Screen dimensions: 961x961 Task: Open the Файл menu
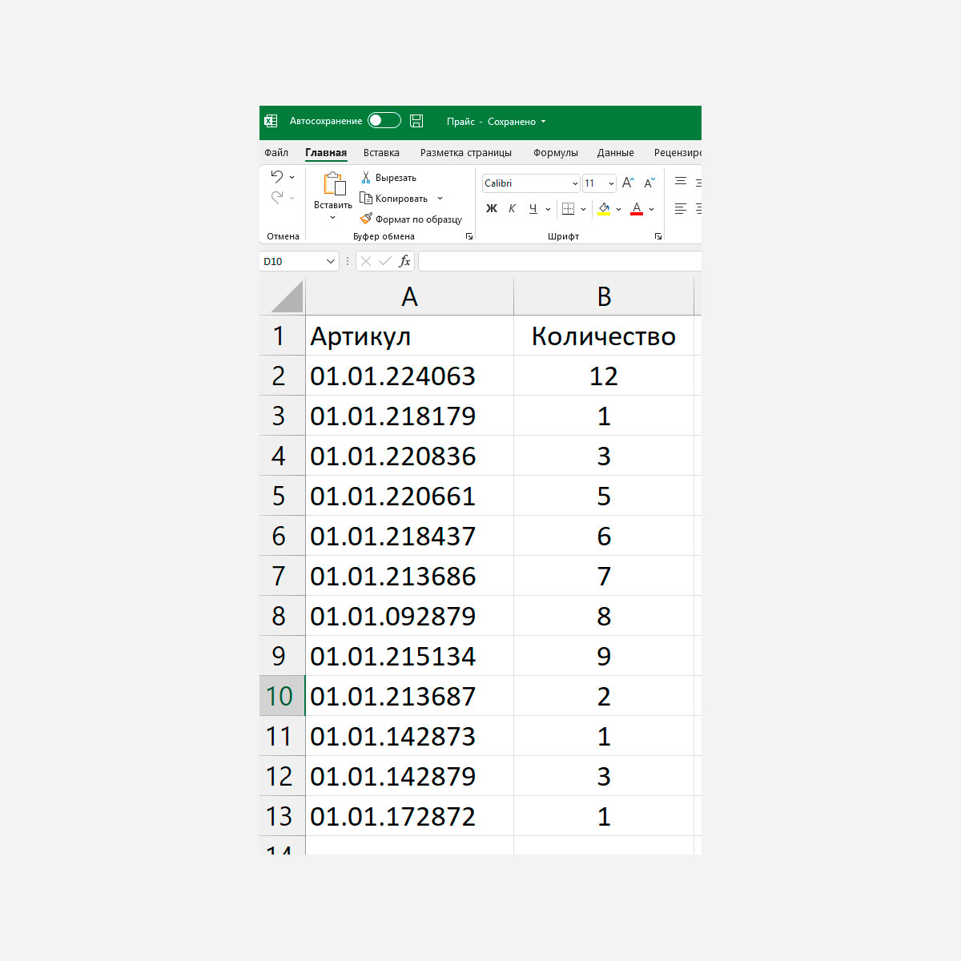276,153
